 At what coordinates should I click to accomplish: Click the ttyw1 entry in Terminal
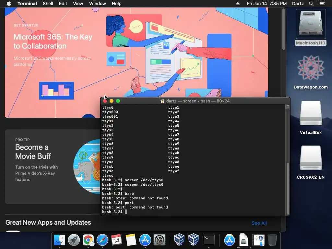point(173,107)
